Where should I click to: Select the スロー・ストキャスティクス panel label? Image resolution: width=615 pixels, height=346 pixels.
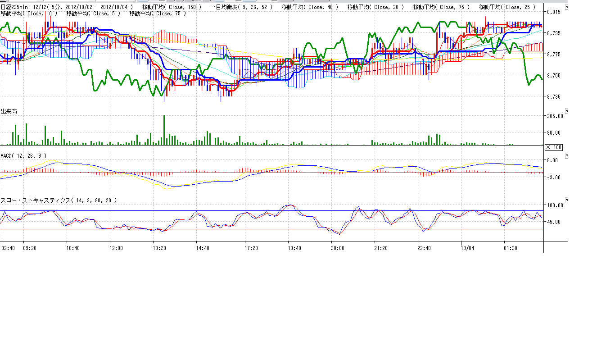[59, 200]
